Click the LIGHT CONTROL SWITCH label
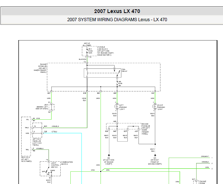The width and height of the screenshot is (223, 184). pyautogui.click(x=55, y=165)
